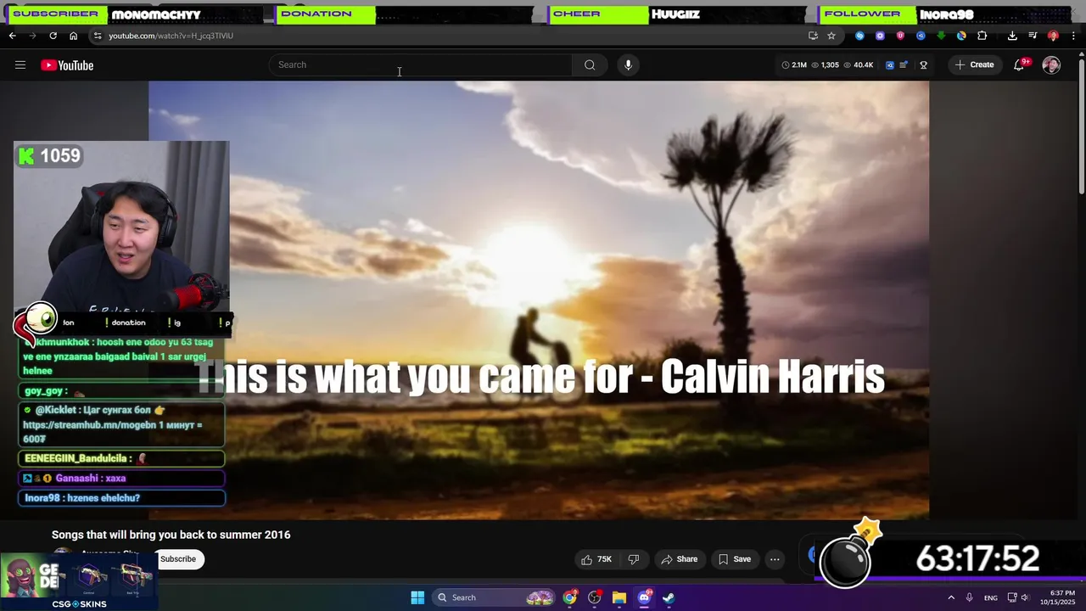This screenshot has width=1086, height=611.
Task: Click Ganaashi's chat message
Action: (x=120, y=478)
